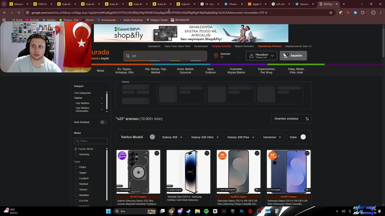Click the Tüm kategoriler link
The image size is (385, 216).
(82, 93)
